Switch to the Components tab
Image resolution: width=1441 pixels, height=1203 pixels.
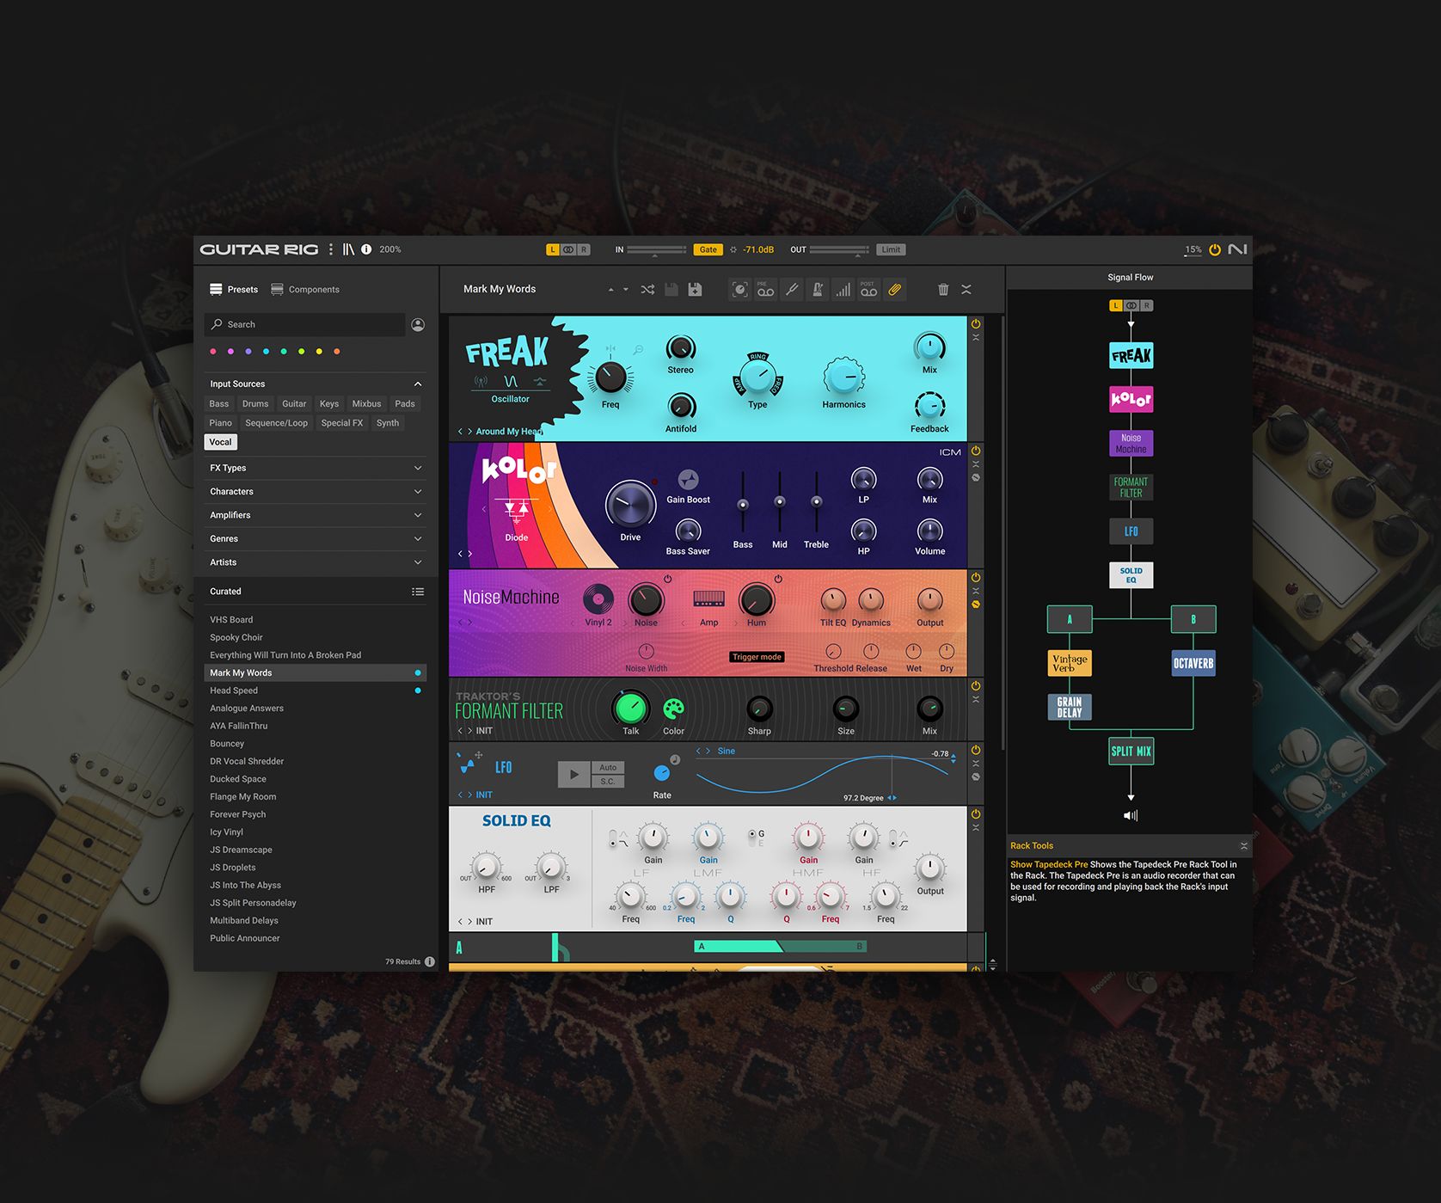[305, 290]
